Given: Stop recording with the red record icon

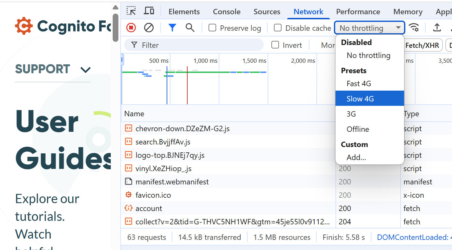Looking at the screenshot, I should 131,28.
